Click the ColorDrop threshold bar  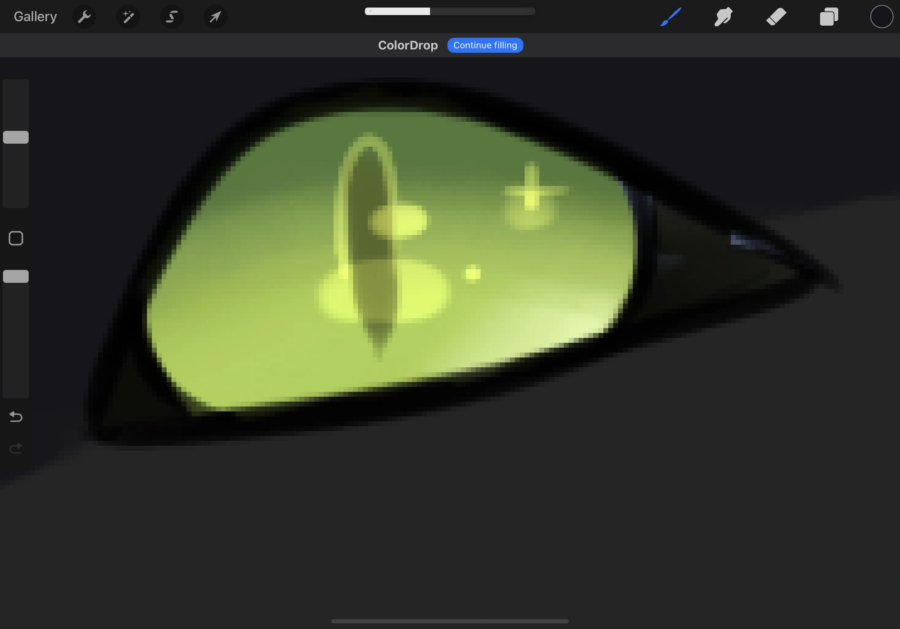[450, 11]
